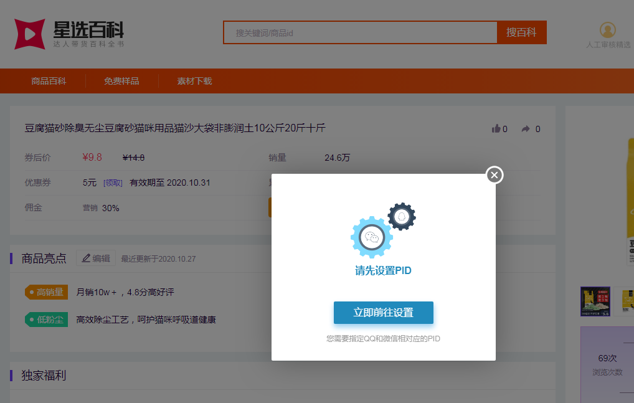The height and width of the screenshot is (403, 634).
Task: Click the 高销量 orange tag
Action: (46, 292)
